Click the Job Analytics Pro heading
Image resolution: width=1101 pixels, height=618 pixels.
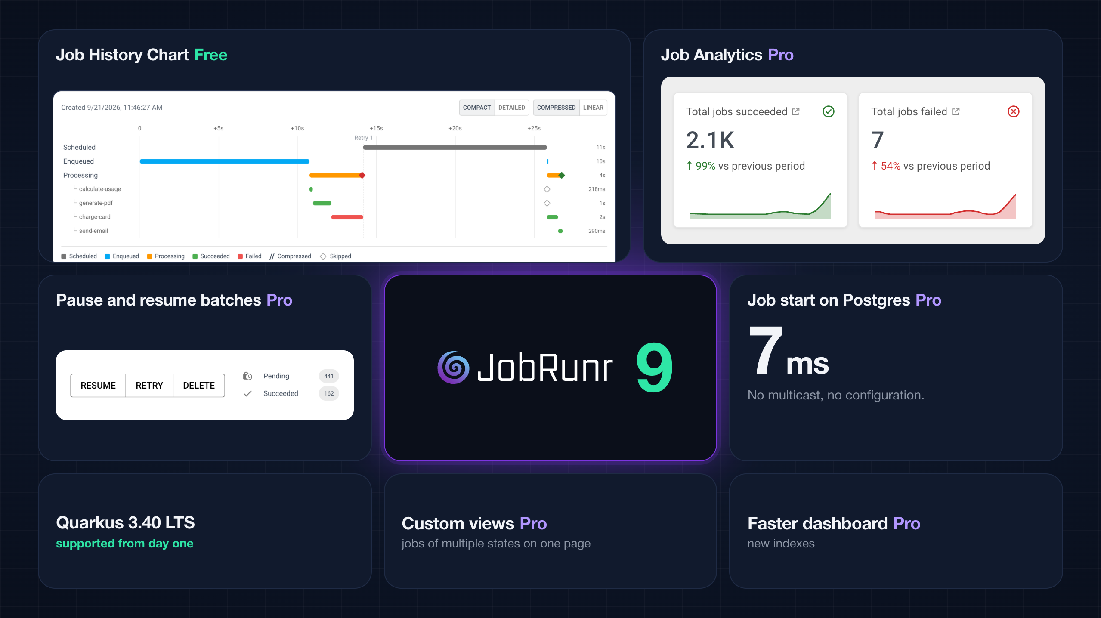tap(727, 55)
